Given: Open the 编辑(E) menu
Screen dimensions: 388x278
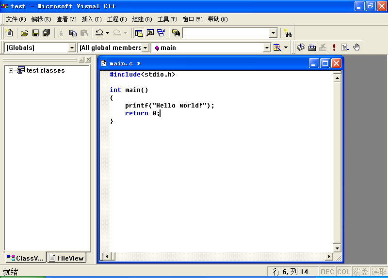Looking at the screenshot, I should pos(41,19).
